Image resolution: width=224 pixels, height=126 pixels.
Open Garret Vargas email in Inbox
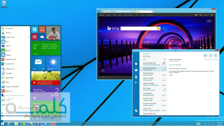pyautogui.click(x=153, y=84)
